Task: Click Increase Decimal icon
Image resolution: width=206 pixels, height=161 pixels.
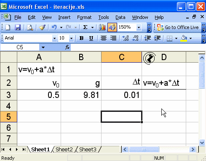Action: pos(126,38)
